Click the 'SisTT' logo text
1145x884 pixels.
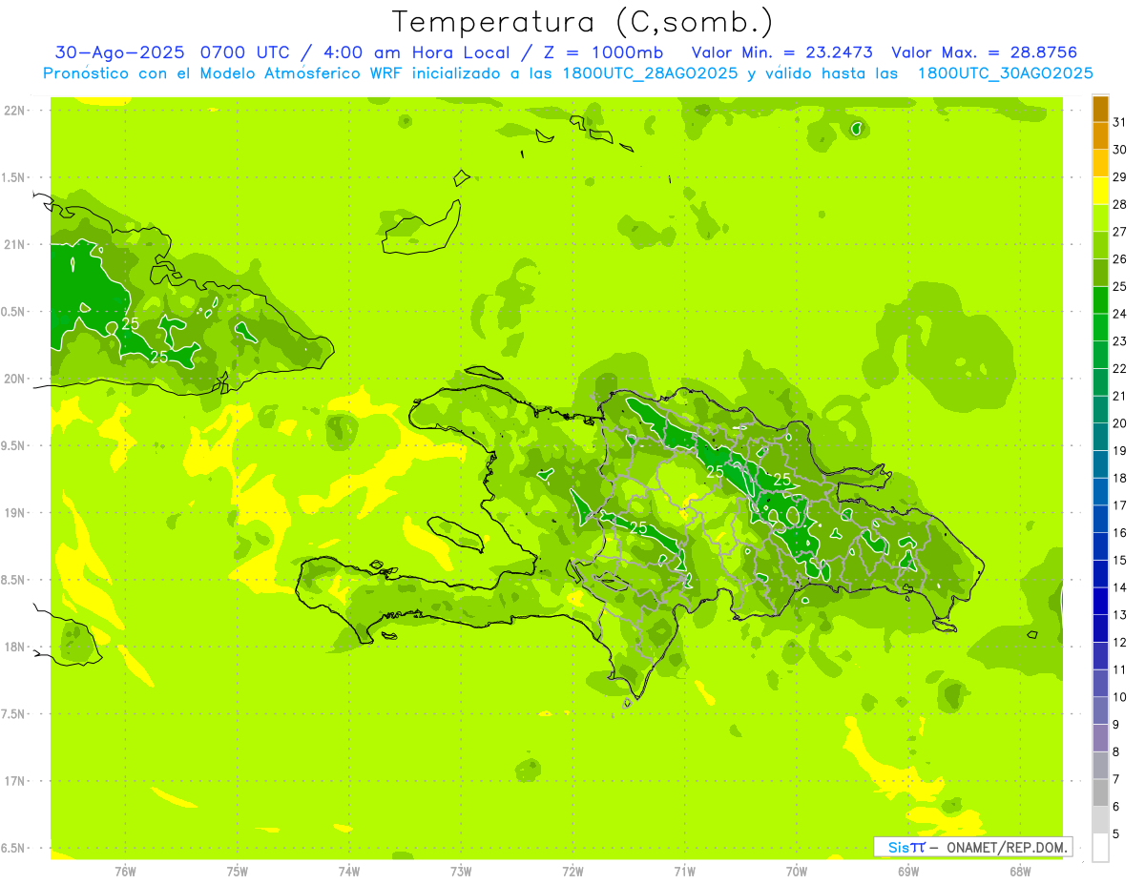[x=906, y=847]
